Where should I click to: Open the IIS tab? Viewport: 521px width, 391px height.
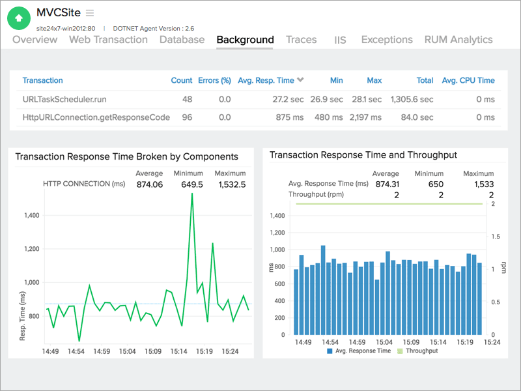click(x=340, y=40)
